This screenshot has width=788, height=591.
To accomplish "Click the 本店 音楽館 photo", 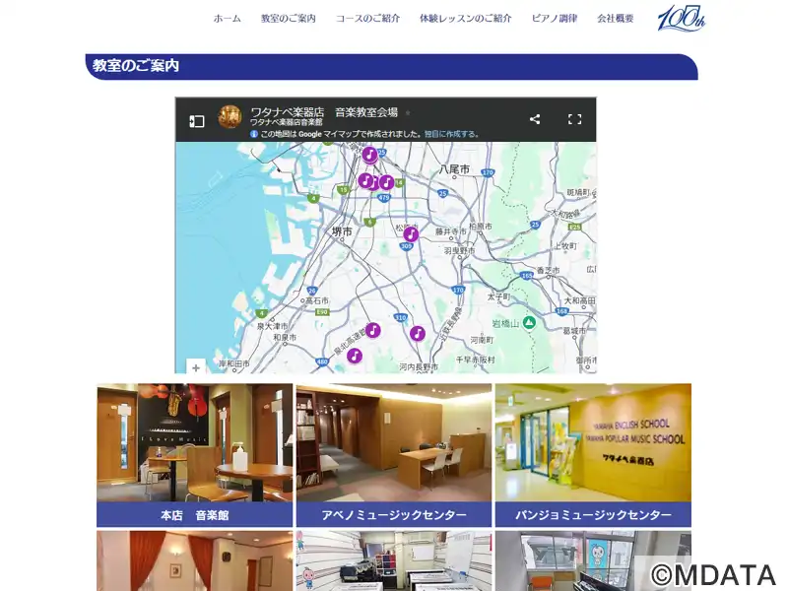I will pyautogui.click(x=194, y=442).
